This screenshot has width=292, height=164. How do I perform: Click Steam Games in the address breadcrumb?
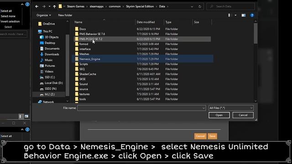click(x=76, y=6)
